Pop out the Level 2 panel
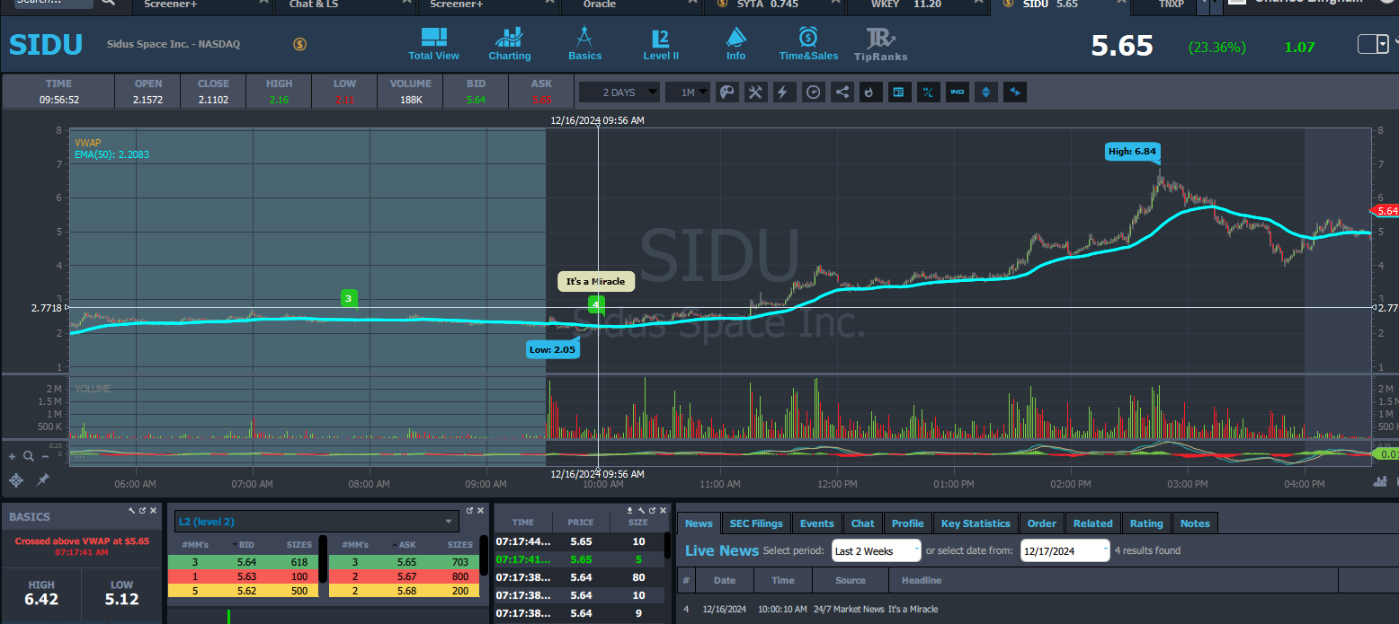The width and height of the screenshot is (1399, 624). [470, 510]
